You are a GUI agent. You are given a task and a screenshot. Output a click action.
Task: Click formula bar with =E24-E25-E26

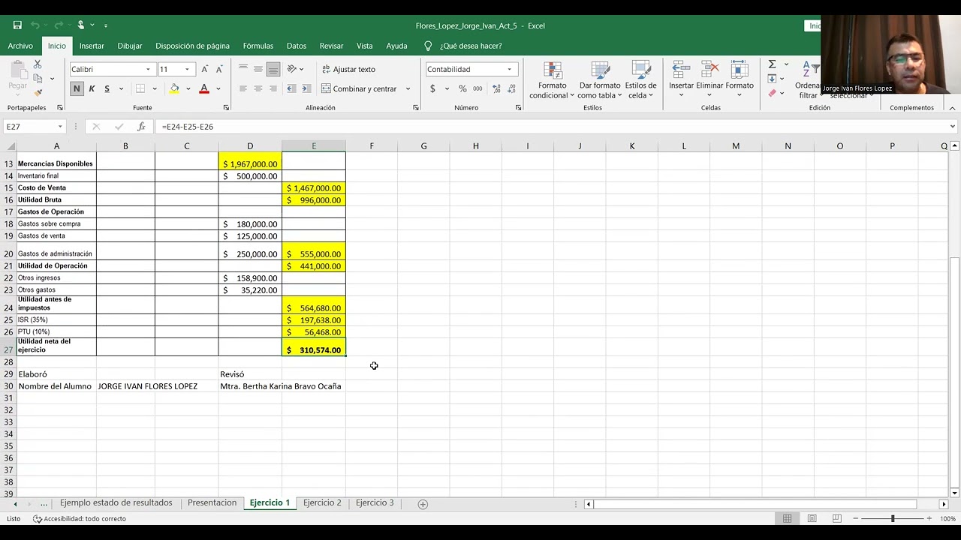pos(550,127)
